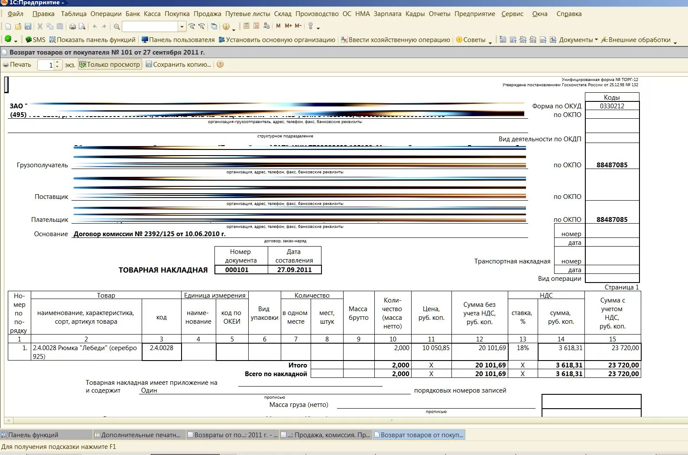The height and width of the screenshot is (455, 688).
Task: Open the Calculator icon
Action: [246, 26]
